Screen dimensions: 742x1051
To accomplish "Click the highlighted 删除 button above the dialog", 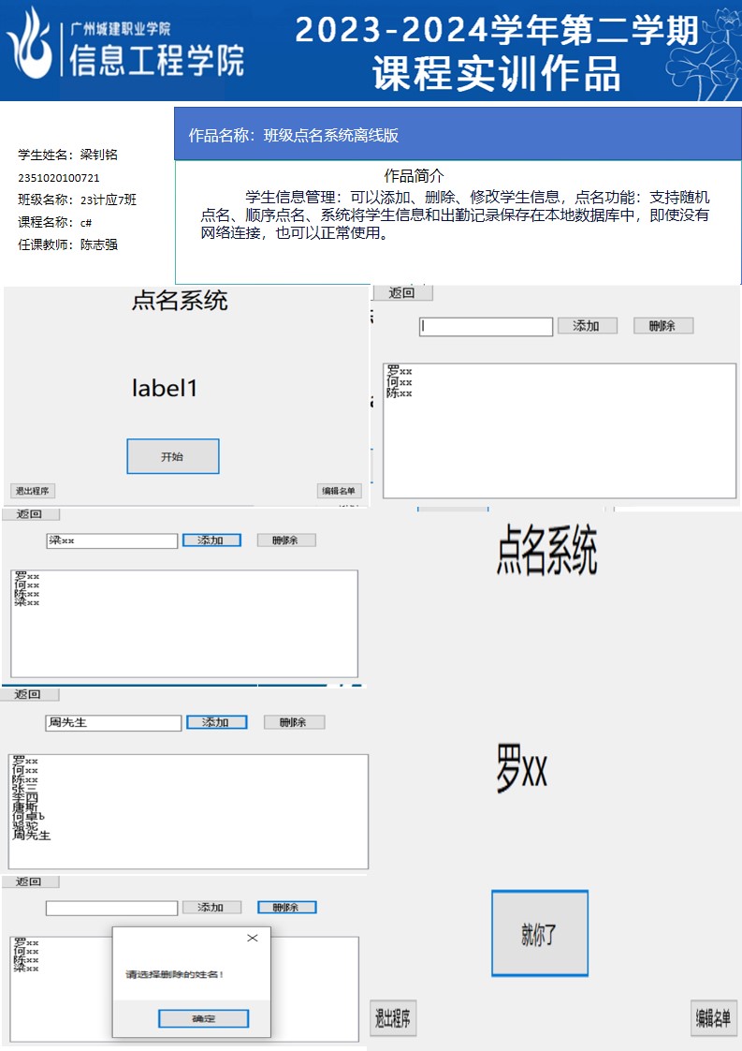I will pos(286,907).
